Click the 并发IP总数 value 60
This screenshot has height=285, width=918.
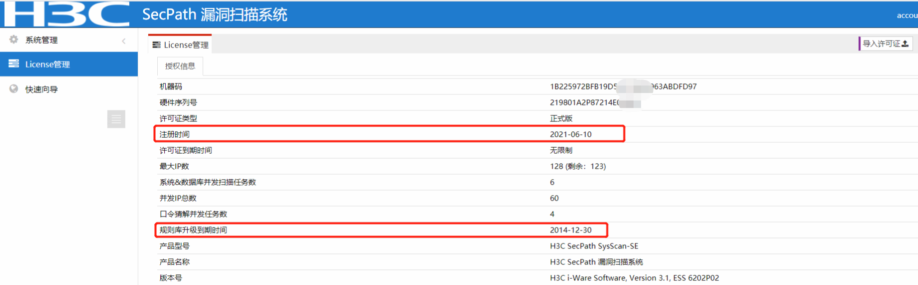coord(554,198)
